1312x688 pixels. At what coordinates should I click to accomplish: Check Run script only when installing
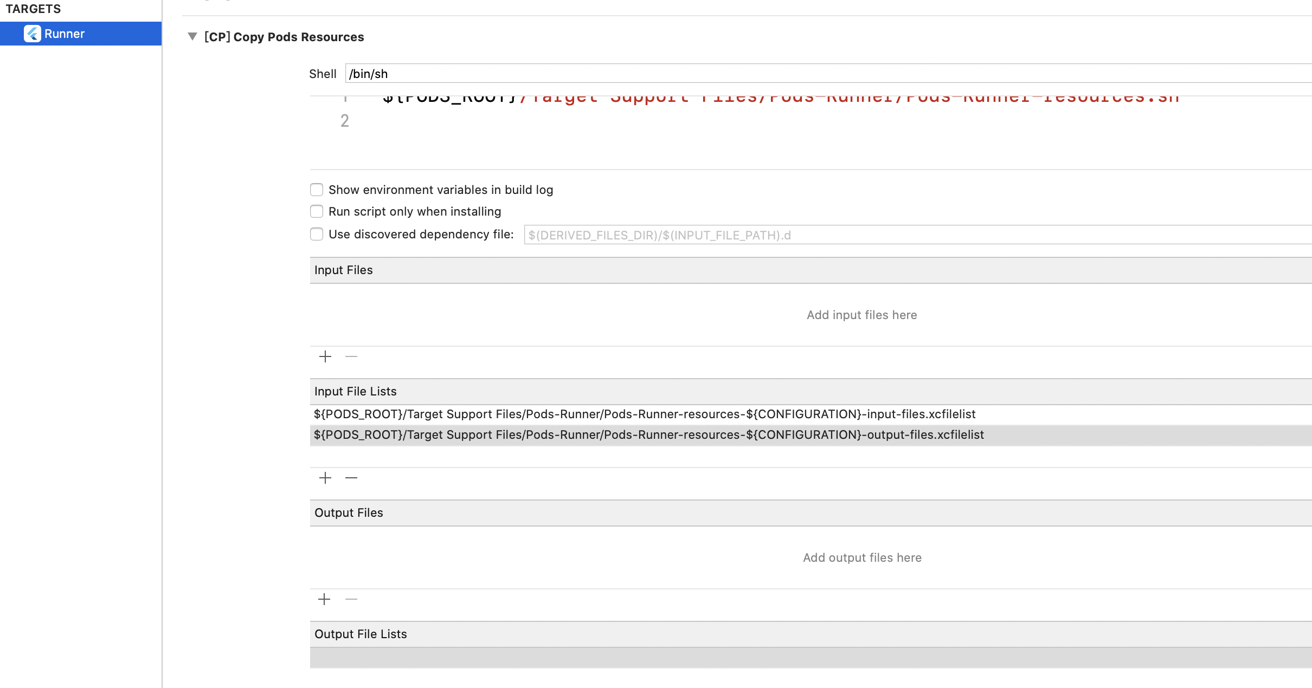(317, 211)
